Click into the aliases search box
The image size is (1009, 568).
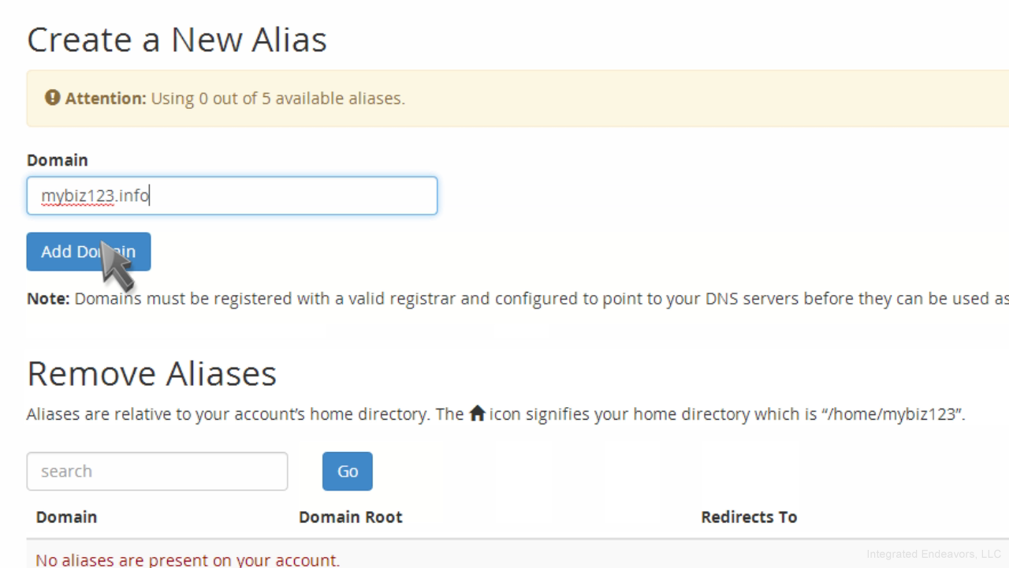(x=157, y=471)
